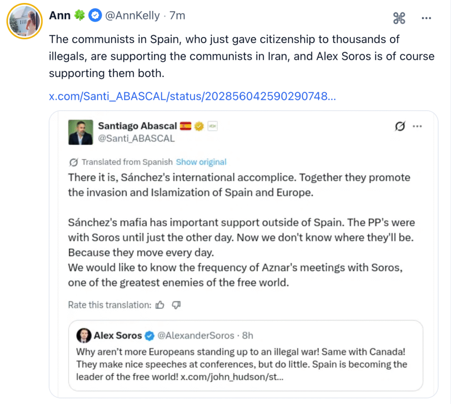Image resolution: width=451 pixels, height=404 pixels.
Task: Open more options on Abascal's quoted post
Action: 417,127
